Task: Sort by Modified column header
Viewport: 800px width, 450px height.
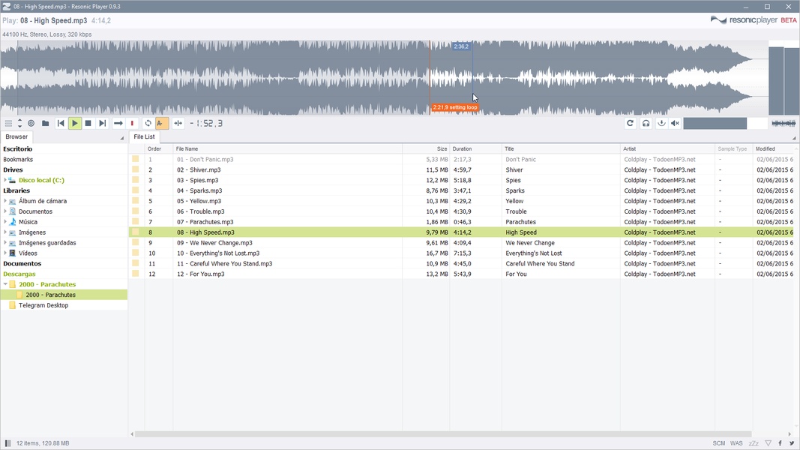Action: 774,149
